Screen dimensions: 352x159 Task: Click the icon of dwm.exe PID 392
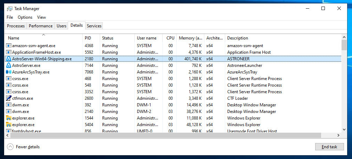point(9,105)
